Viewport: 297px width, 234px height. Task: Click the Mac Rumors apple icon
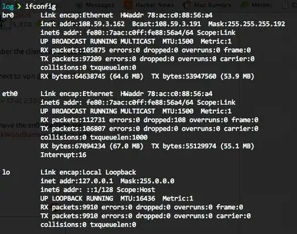click(x=186, y=5)
